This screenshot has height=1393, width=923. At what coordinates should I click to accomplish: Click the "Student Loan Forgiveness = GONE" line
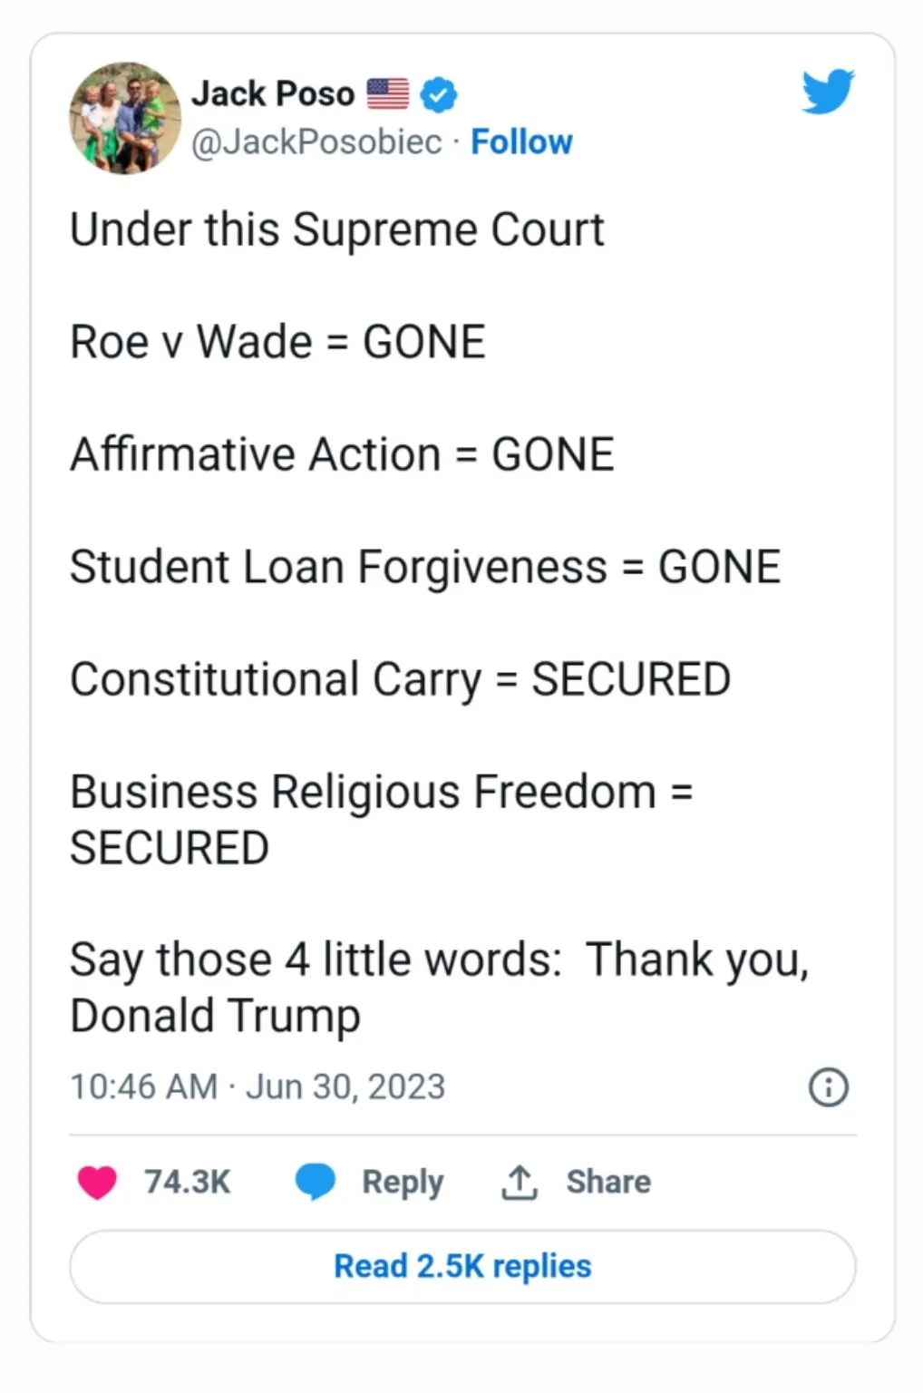(424, 567)
